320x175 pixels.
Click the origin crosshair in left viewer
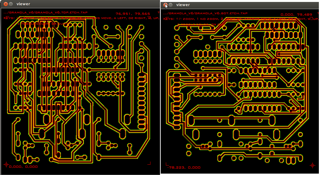pos(6,165)
